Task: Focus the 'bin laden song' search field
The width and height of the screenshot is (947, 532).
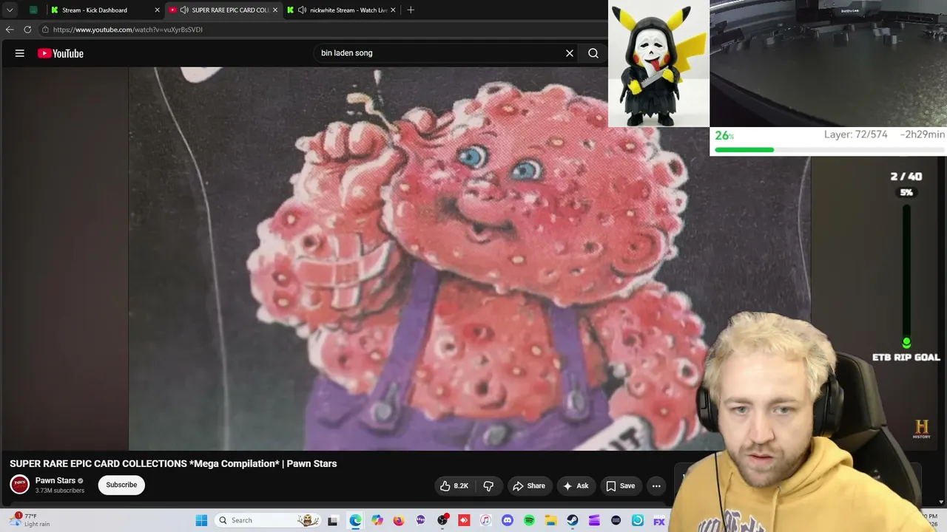Action: pyautogui.click(x=439, y=53)
